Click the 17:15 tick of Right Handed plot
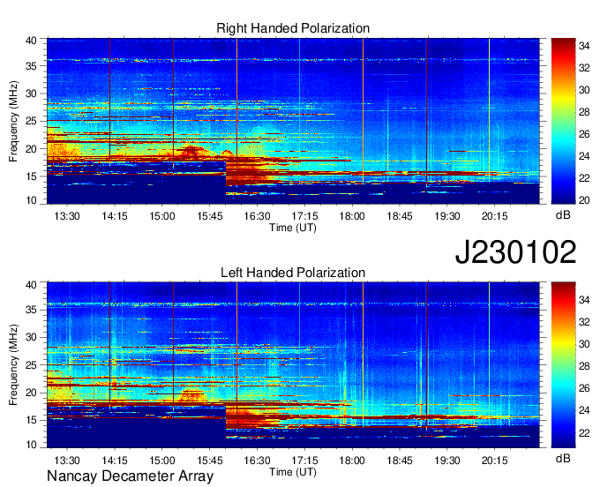 coord(304,216)
